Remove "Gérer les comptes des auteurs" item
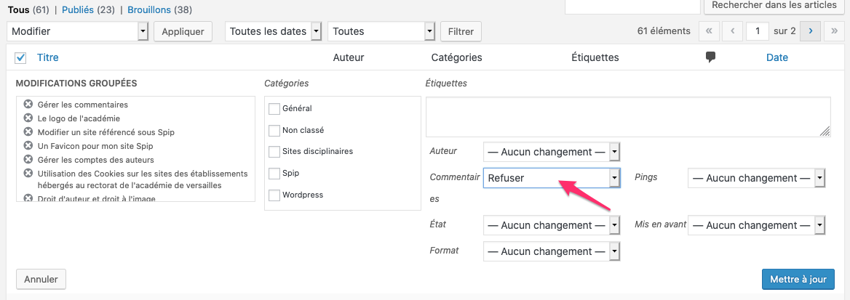 tap(28, 159)
